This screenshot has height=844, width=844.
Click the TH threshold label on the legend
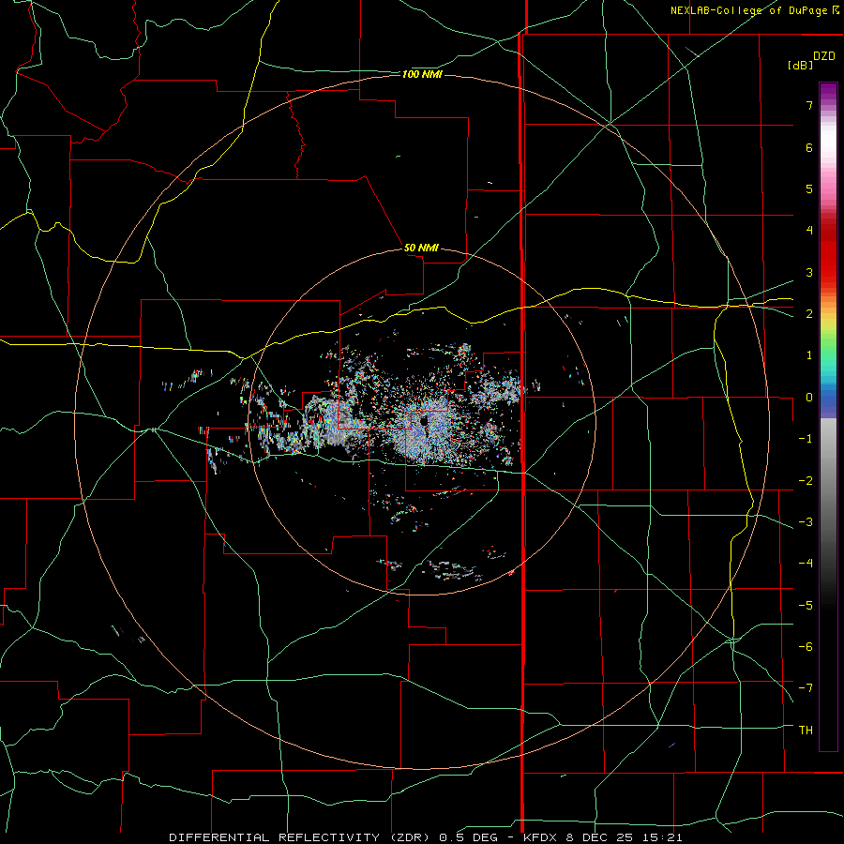click(x=806, y=731)
